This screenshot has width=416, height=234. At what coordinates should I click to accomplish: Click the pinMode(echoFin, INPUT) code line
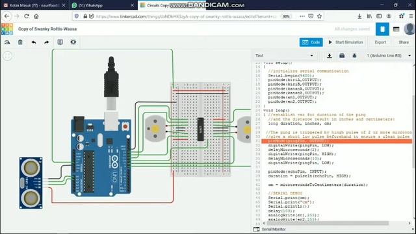[x=297, y=172]
